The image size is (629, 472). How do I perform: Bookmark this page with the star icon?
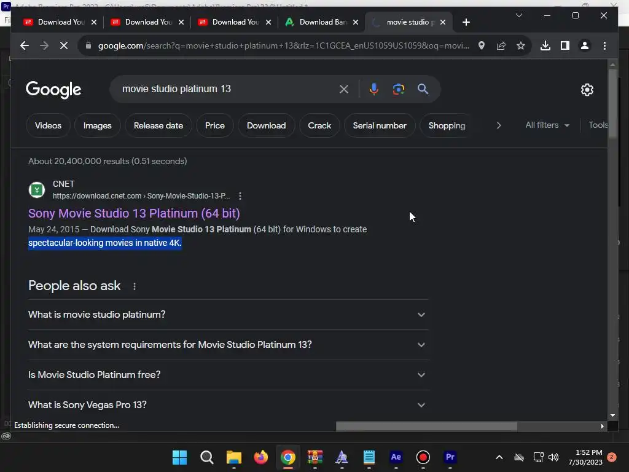click(x=521, y=45)
